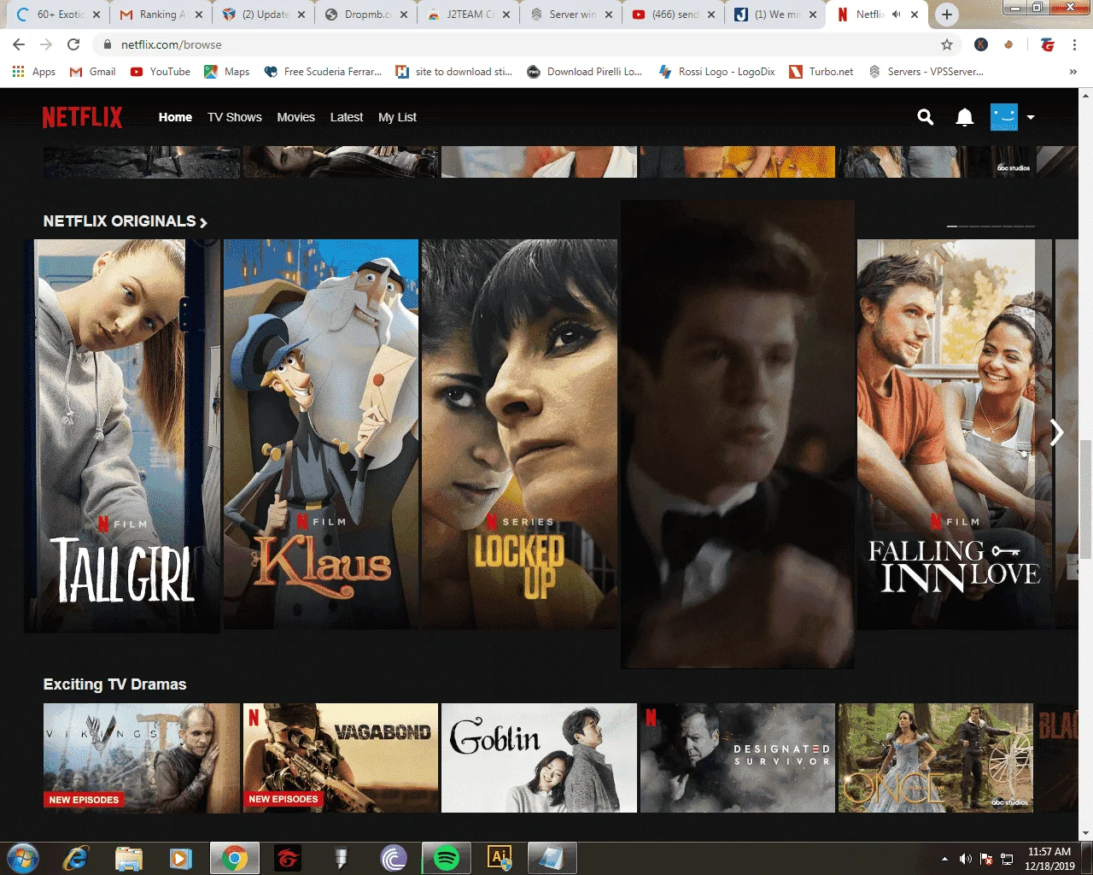Image resolution: width=1093 pixels, height=875 pixels.
Task: Explore all via the NETFLIX ORIGINALS heading
Action: 126,221
